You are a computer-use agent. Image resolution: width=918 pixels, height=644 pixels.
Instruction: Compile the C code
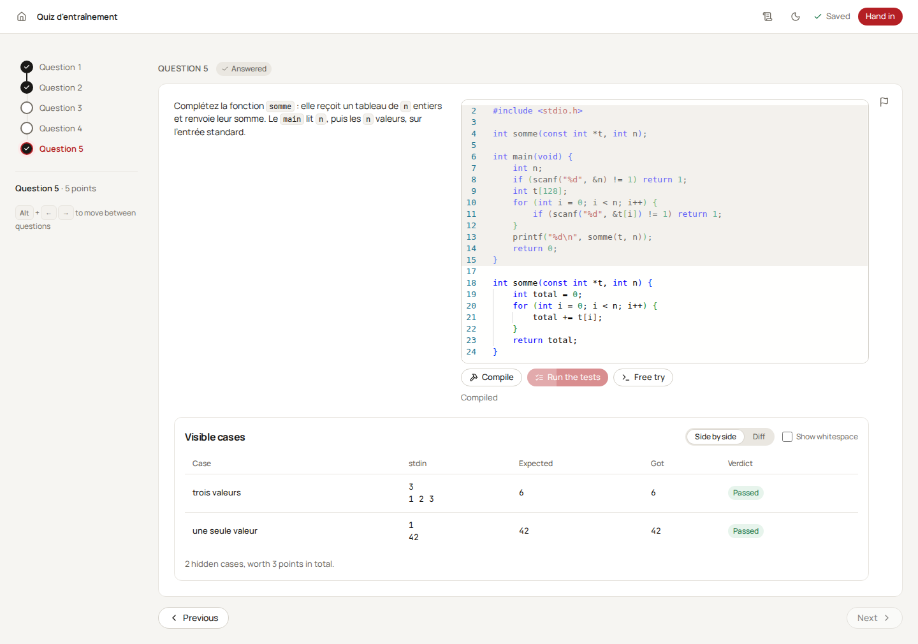coord(492,377)
